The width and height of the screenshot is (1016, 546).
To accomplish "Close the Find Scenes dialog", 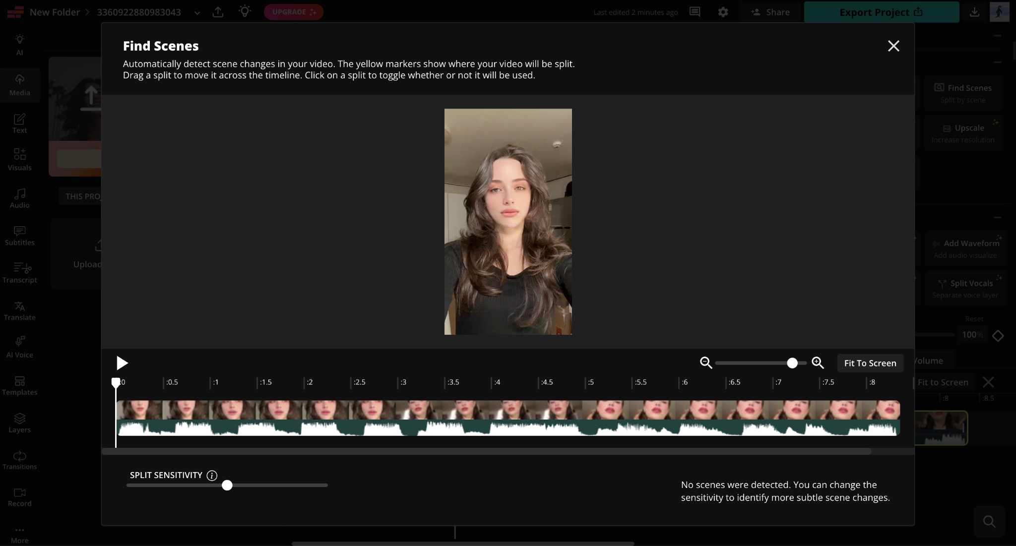I will [x=893, y=46].
